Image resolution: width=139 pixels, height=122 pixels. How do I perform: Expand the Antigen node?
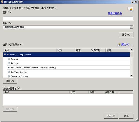point(9,63)
